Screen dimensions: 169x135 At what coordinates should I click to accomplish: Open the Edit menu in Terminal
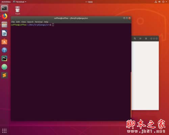[18, 22]
